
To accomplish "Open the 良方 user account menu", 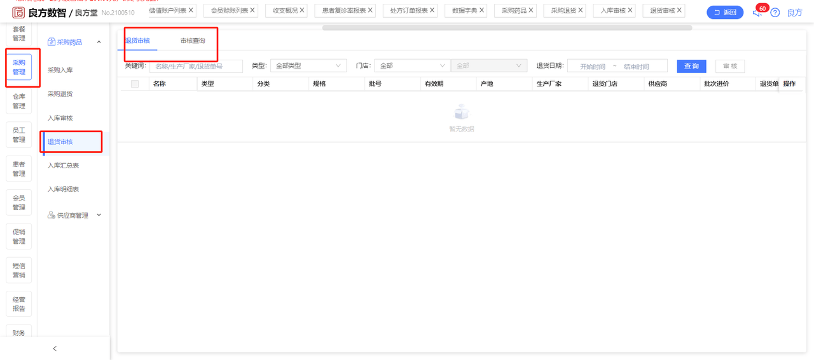I will point(795,13).
